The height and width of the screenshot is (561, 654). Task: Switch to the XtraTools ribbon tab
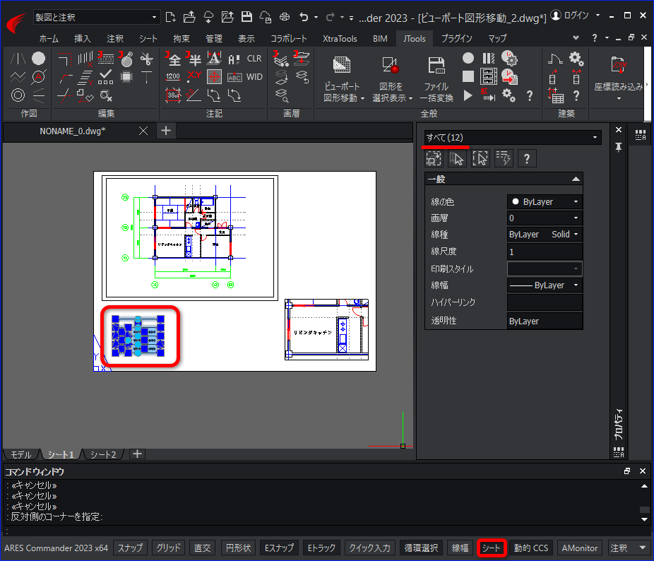pyautogui.click(x=340, y=39)
